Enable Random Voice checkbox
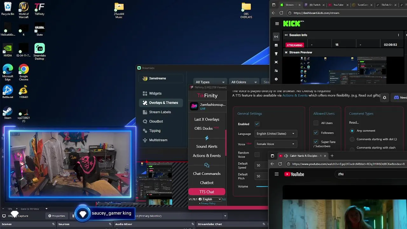This screenshot has height=229, width=407. coord(257,155)
